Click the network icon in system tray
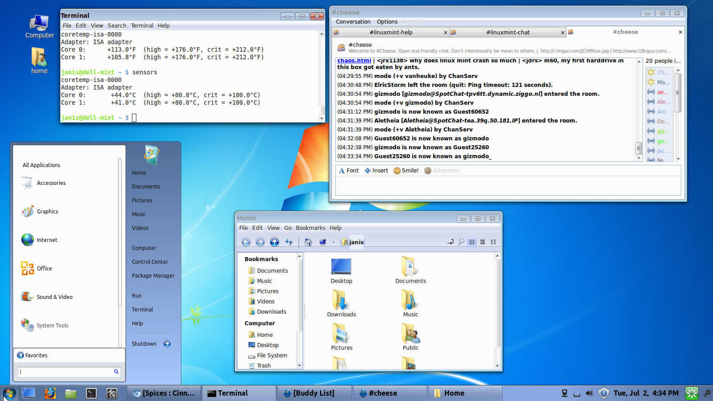Viewport: 713px width, 401px height. tap(565, 393)
